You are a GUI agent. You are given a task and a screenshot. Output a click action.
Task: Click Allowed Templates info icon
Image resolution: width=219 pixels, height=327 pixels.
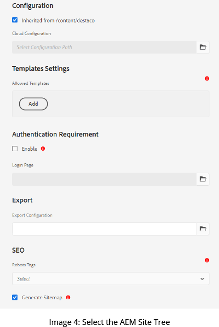(206, 78)
